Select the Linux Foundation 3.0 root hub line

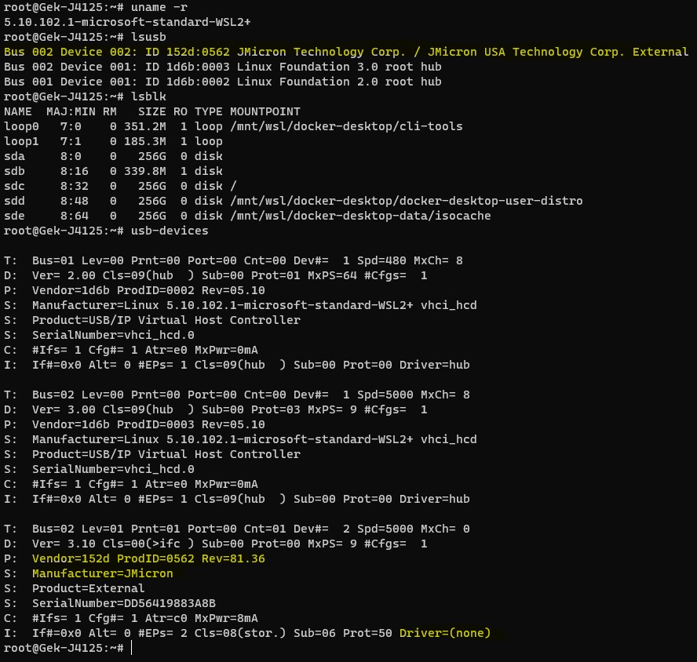coord(220,67)
